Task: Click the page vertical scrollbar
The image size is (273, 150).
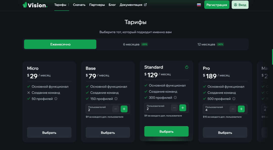Action: point(272,57)
